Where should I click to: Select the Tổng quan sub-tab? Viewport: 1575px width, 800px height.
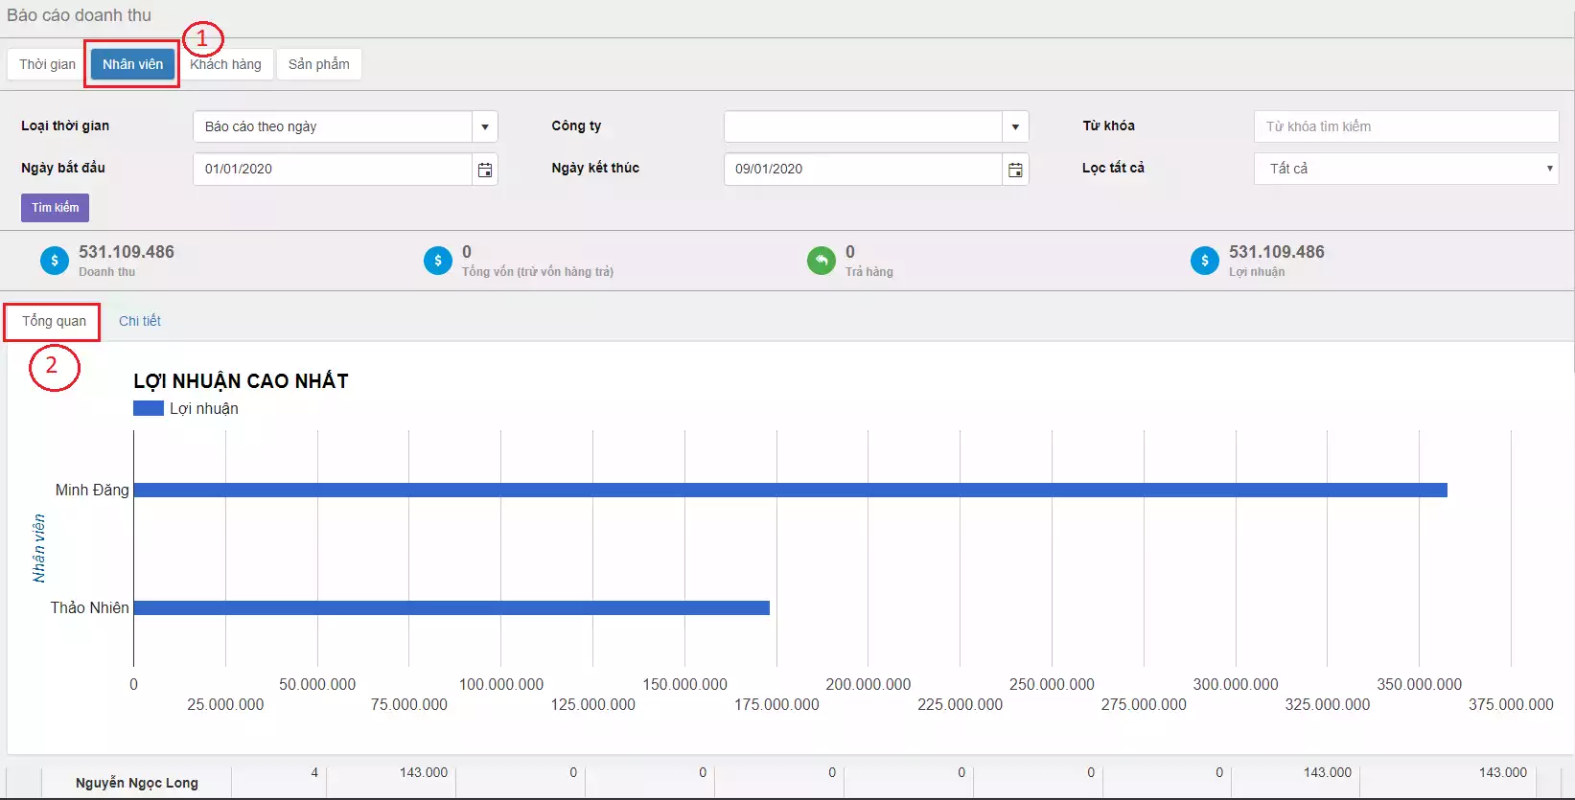point(54,321)
